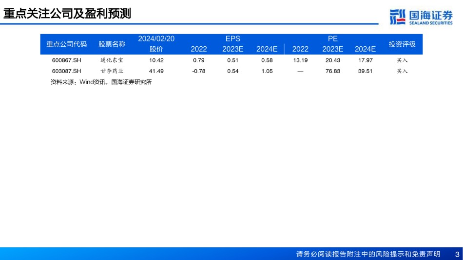
Task: Click the dash in 甘李药业 2022 PE cell
Action: 300,72
